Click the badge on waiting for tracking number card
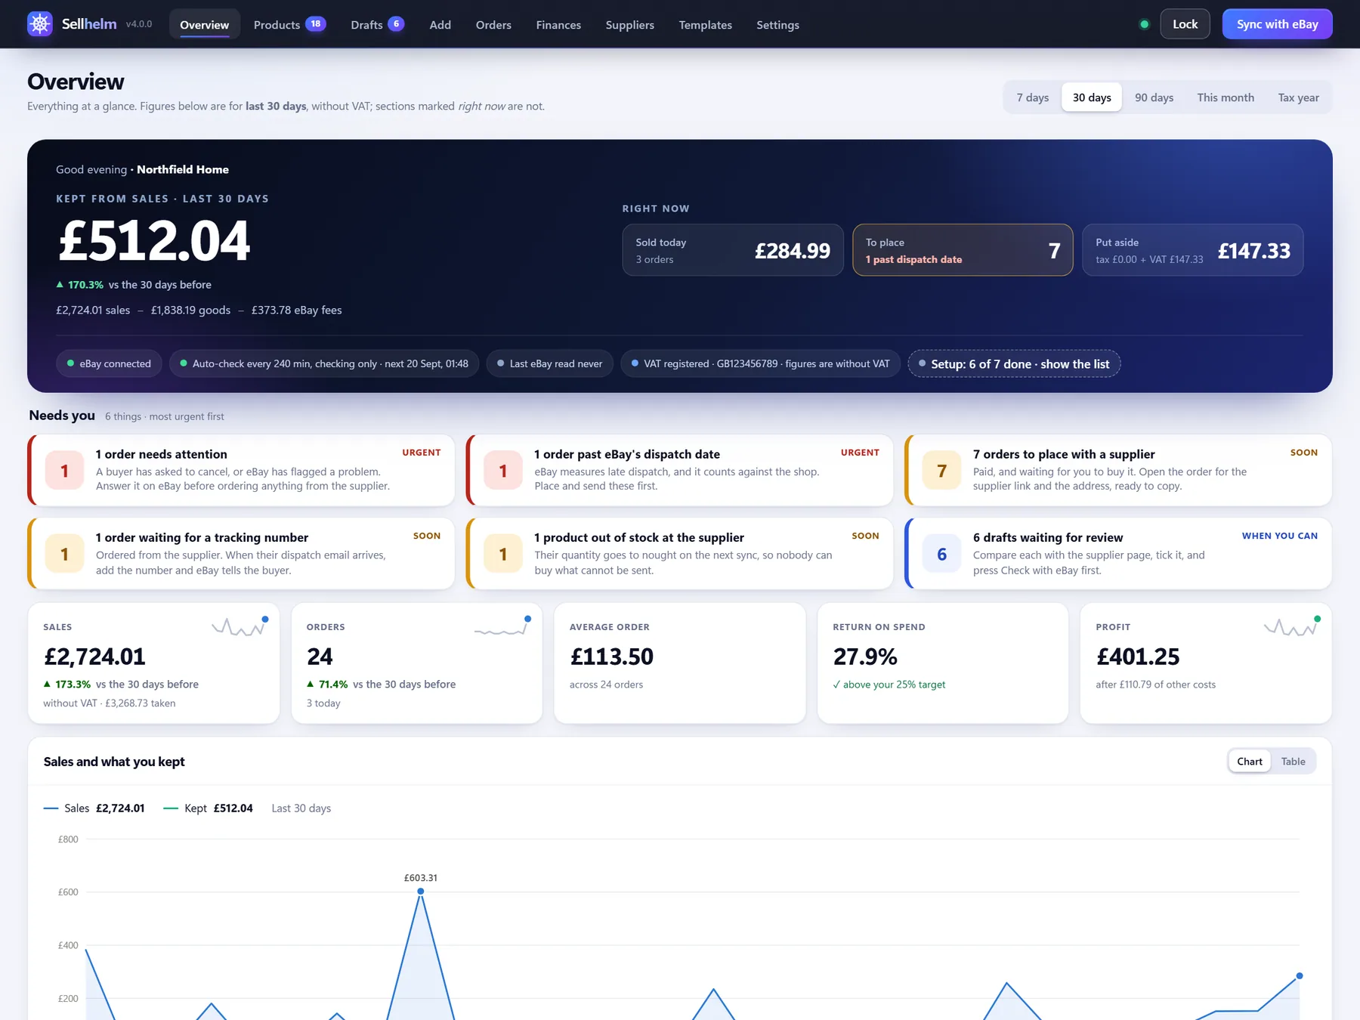Viewport: 1360px width, 1020px height. click(64, 554)
